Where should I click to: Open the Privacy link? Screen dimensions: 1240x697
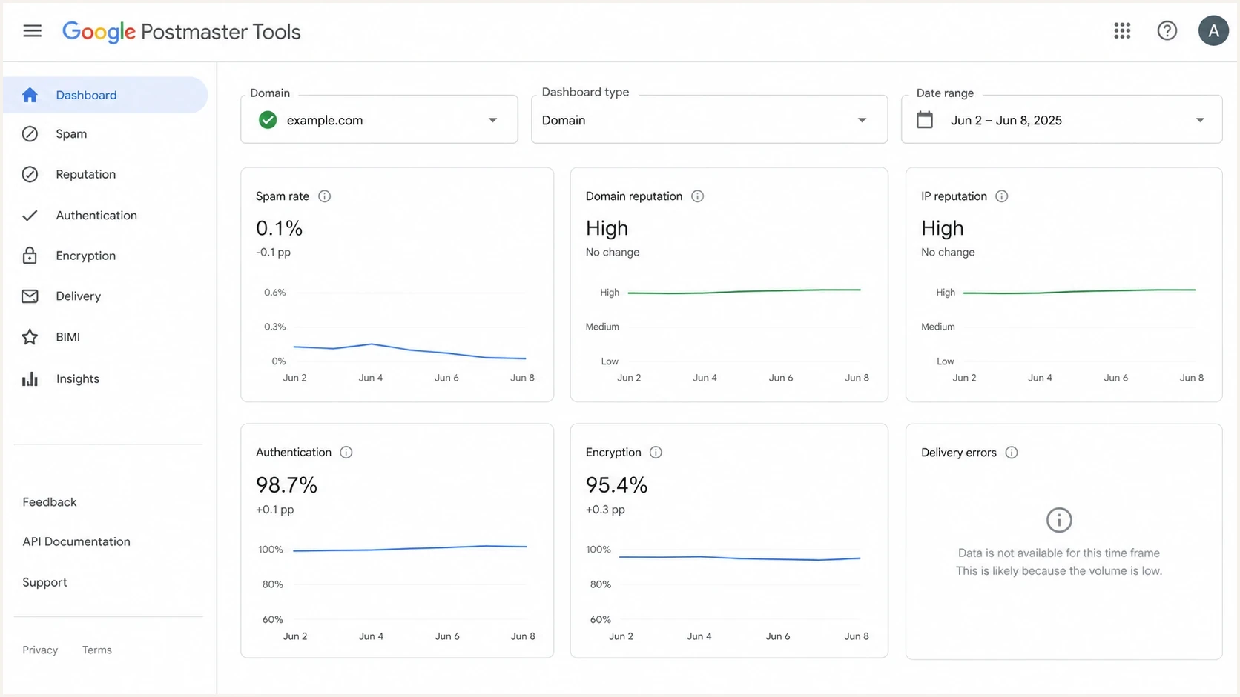point(40,650)
